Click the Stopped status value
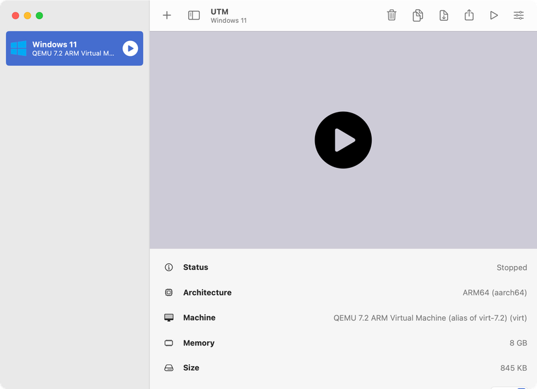Screen dimensions: 537x389 tap(512, 267)
